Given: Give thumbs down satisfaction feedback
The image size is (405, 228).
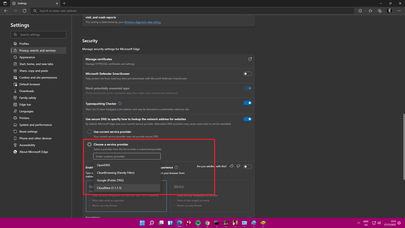Looking at the screenshot, I should click(x=238, y=166).
